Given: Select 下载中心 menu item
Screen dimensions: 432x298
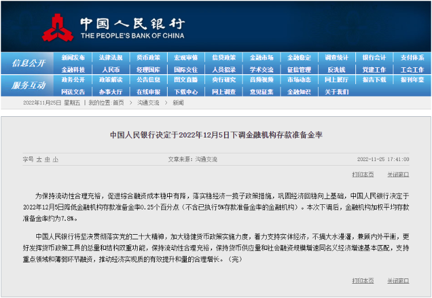Looking at the screenshot, I should pyautogui.click(x=185, y=91).
